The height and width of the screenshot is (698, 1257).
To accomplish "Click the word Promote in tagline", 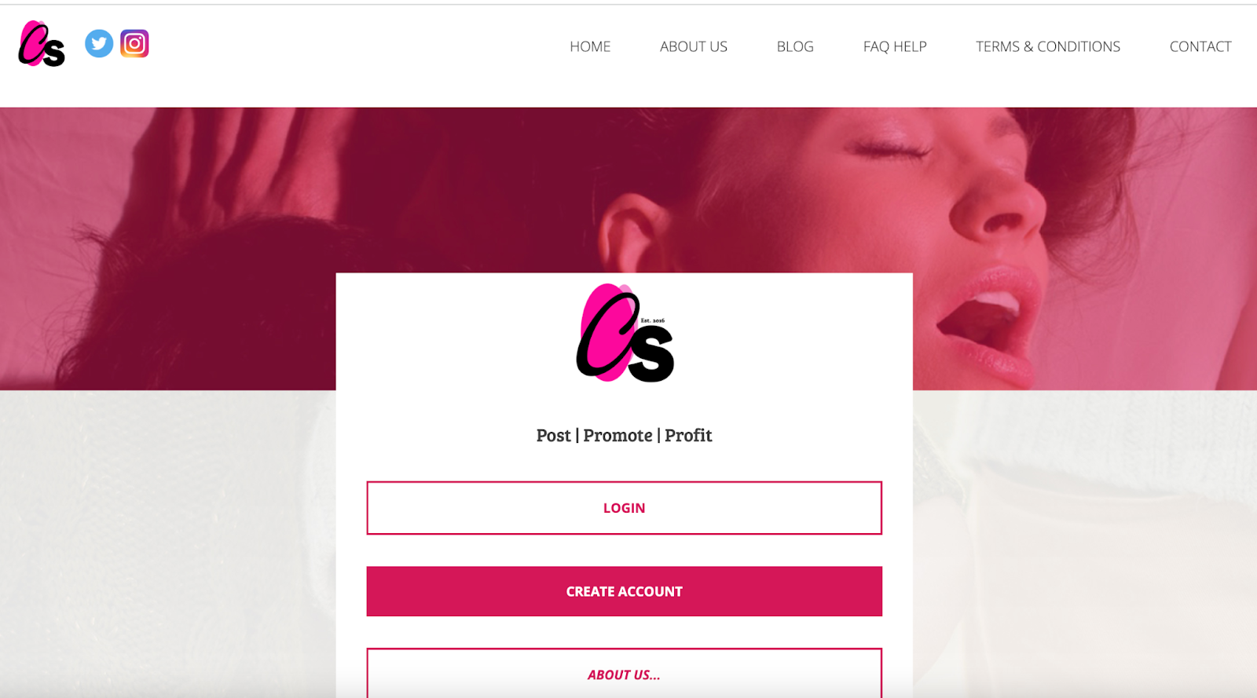I will [x=618, y=436].
